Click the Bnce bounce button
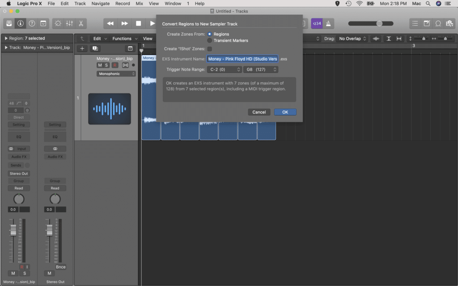The height and width of the screenshot is (286, 458). [61, 267]
